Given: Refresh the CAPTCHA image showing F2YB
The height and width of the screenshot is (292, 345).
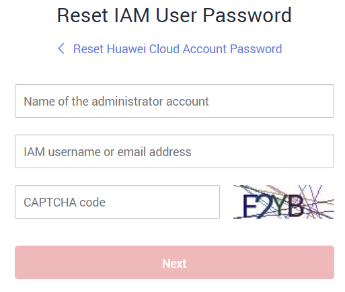Looking at the screenshot, I should 284,202.
